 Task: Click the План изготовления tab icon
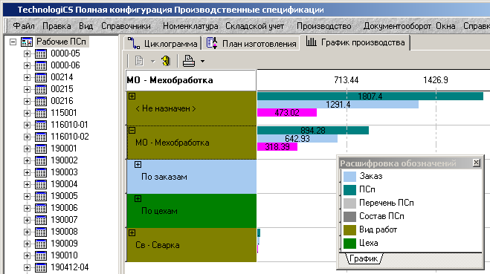tap(212, 43)
